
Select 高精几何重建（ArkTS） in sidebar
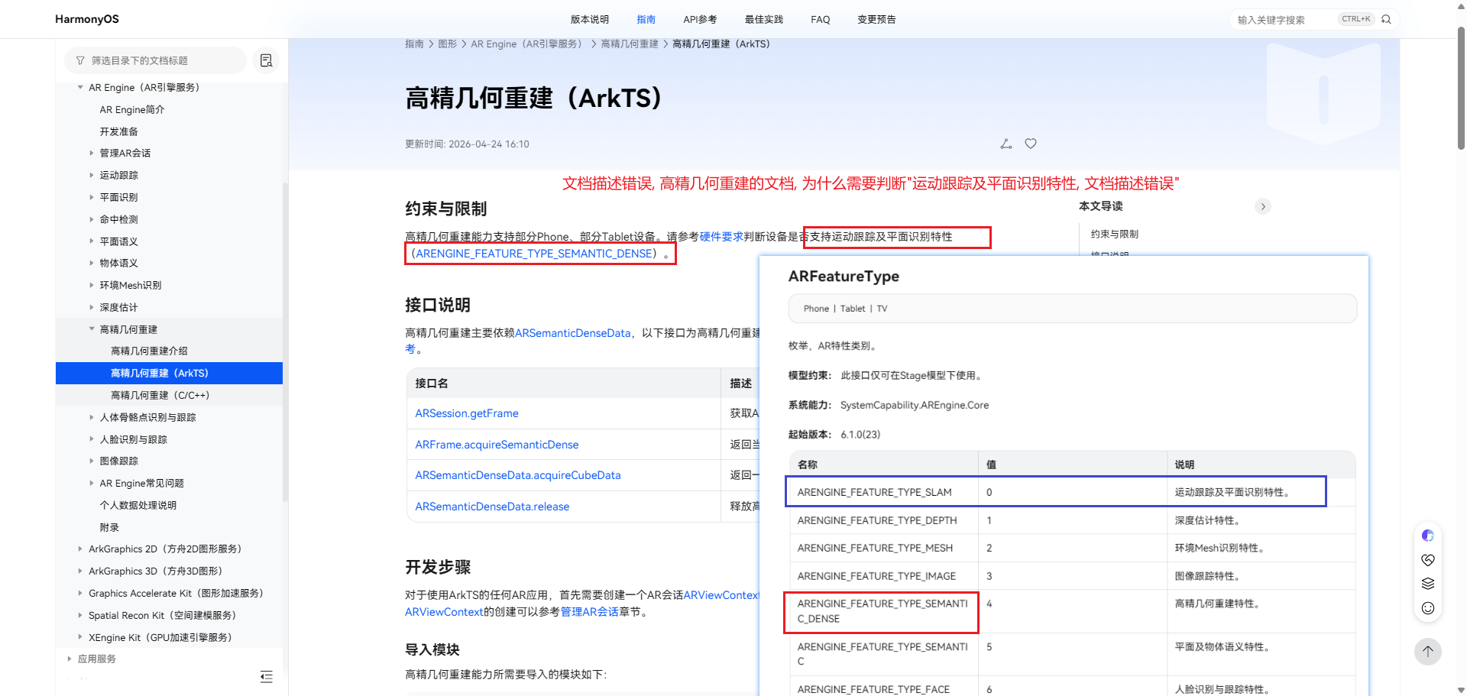pyautogui.click(x=169, y=373)
